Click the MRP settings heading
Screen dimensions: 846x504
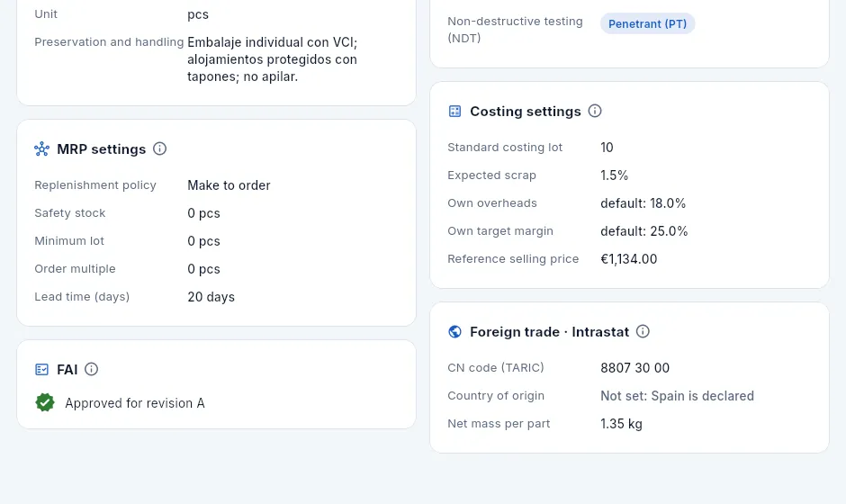coord(102,148)
